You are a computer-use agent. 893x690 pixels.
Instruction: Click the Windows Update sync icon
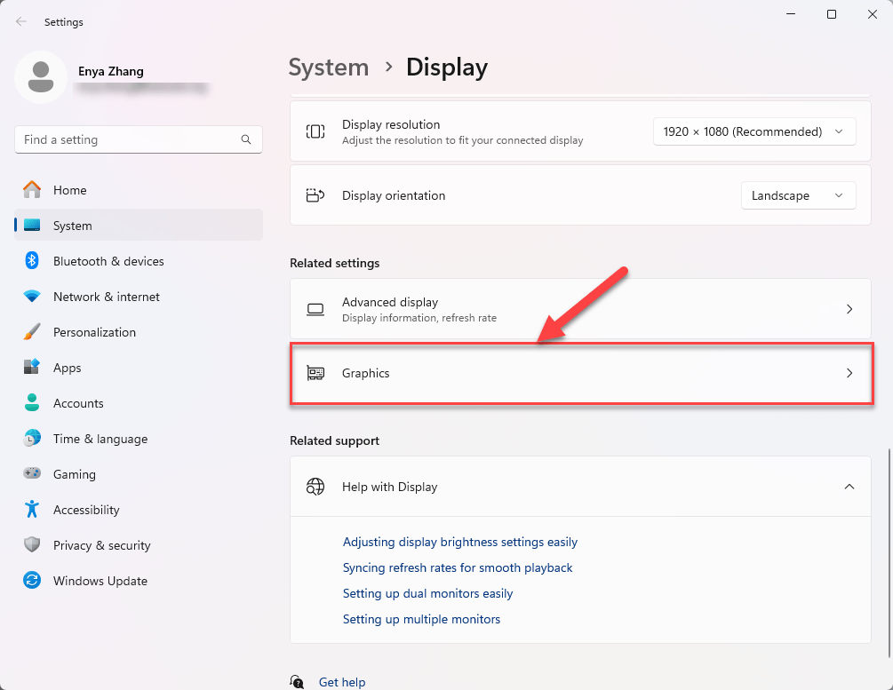(x=32, y=581)
